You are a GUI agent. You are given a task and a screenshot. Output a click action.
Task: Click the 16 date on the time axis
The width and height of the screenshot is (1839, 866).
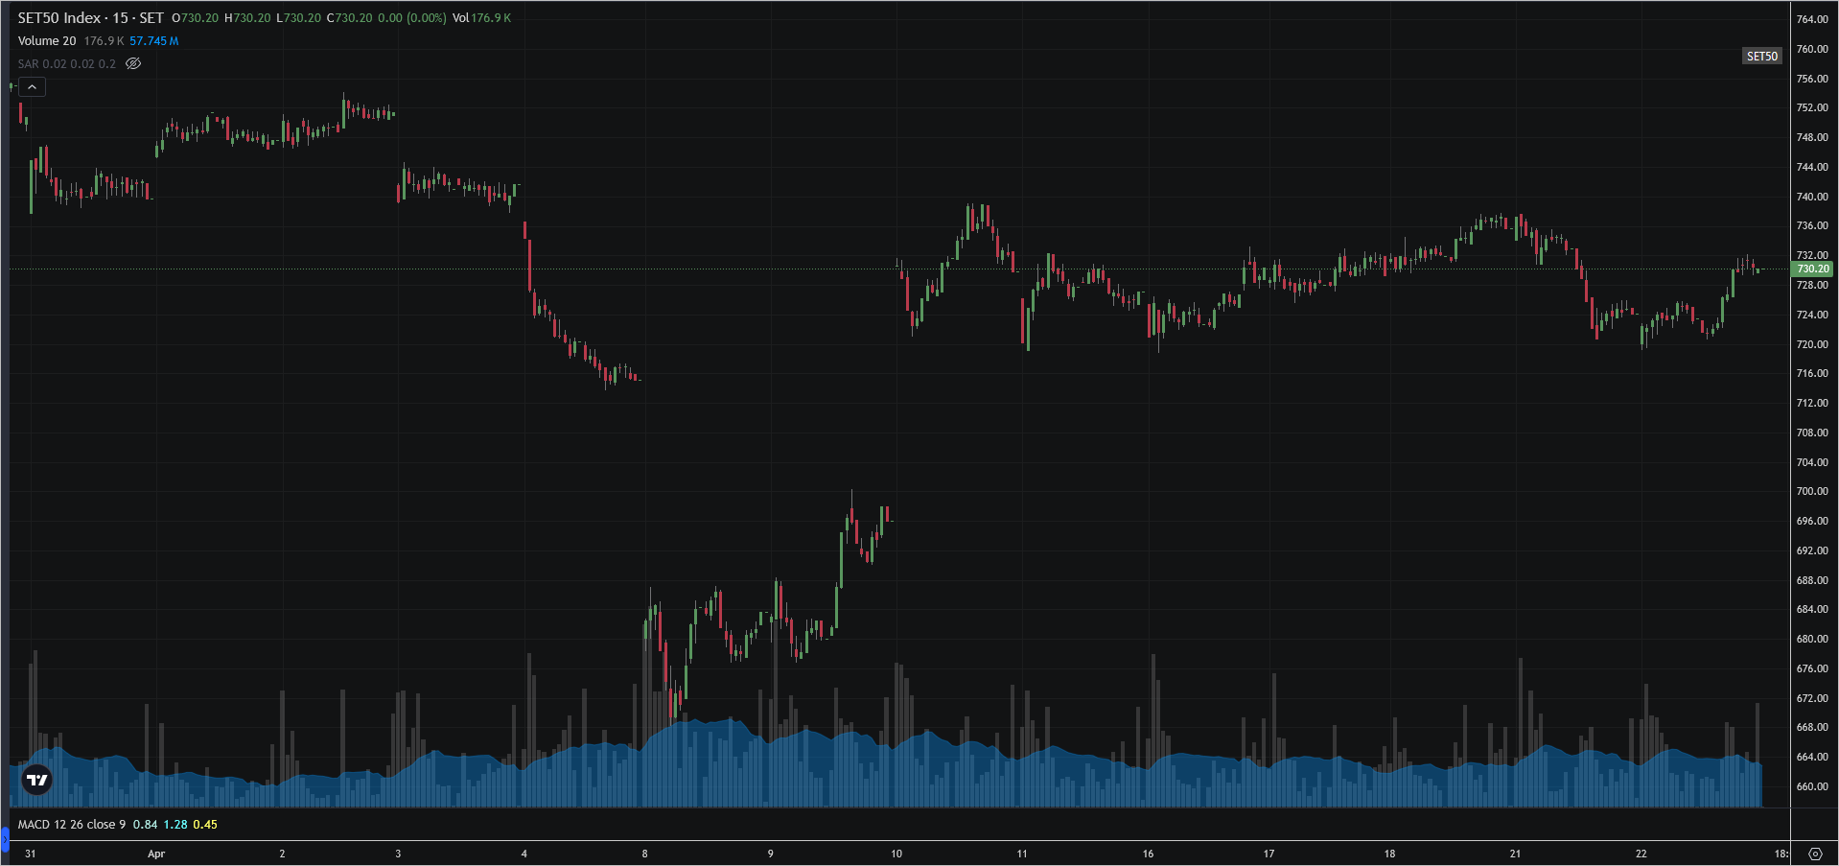1148,854
